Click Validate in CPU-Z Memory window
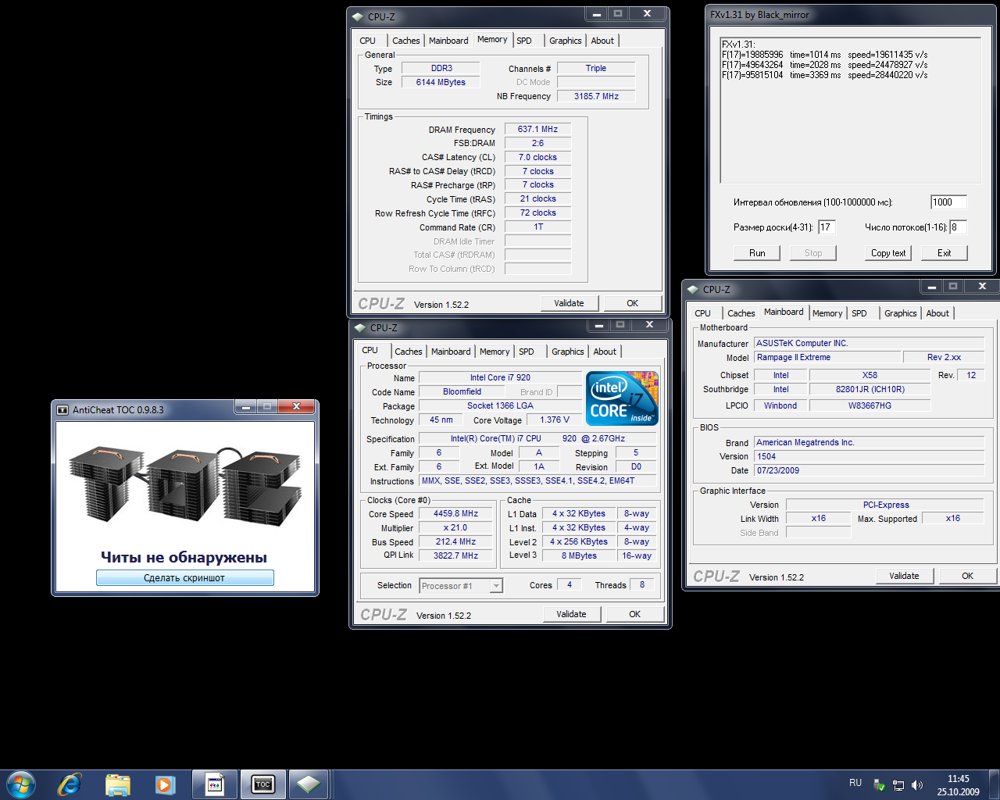Screen dimensions: 1000x800 569,303
